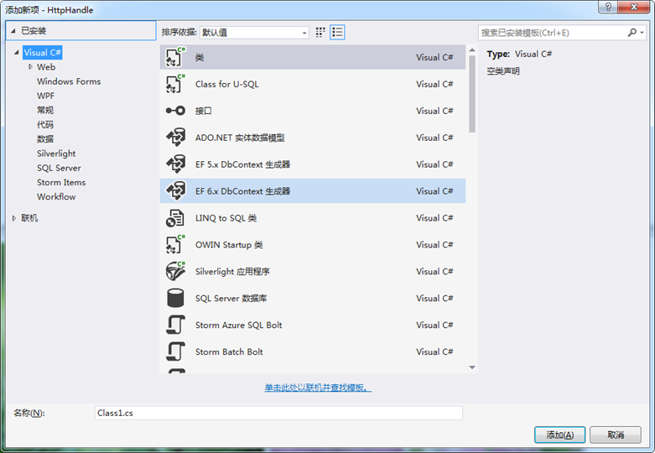Open the 排序依据 默认值 dropdown
Viewport: 655px width, 453px height.
pyautogui.click(x=254, y=33)
